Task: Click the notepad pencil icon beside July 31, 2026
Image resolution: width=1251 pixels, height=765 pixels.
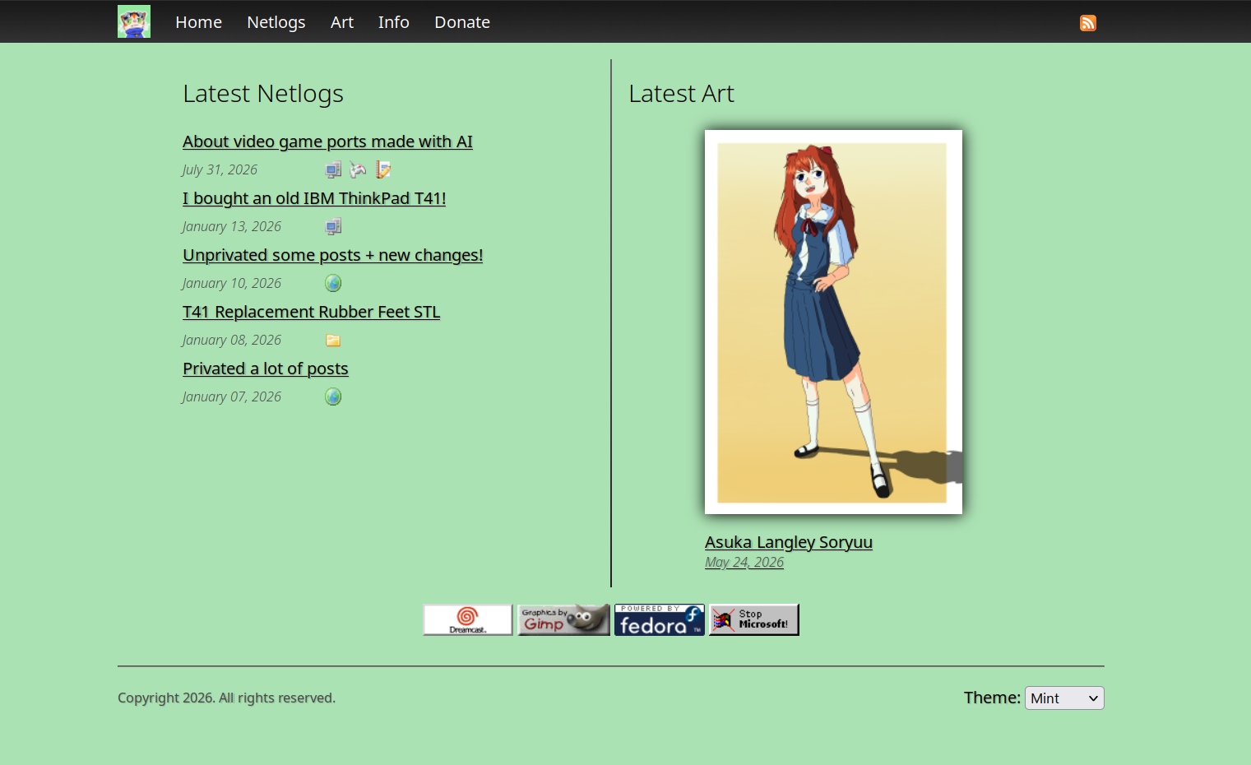Action: [x=383, y=170]
